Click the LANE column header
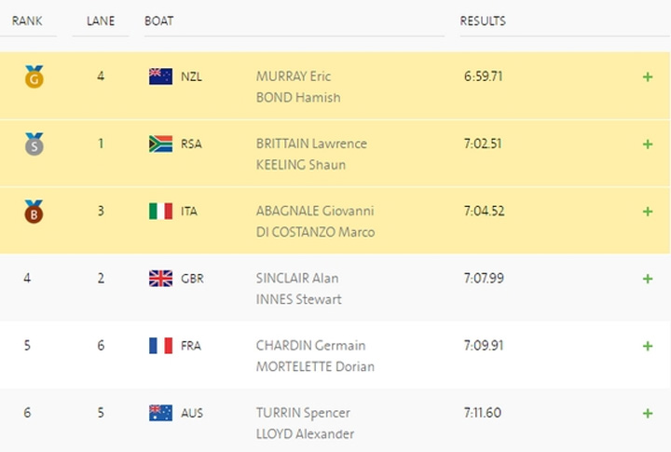 (100, 21)
